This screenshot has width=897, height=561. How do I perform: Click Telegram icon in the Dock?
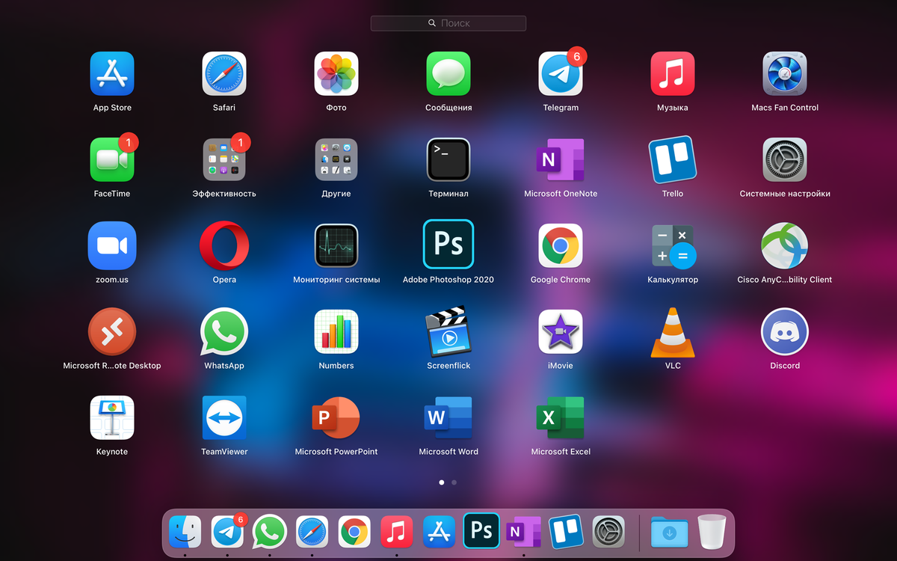pyautogui.click(x=227, y=532)
